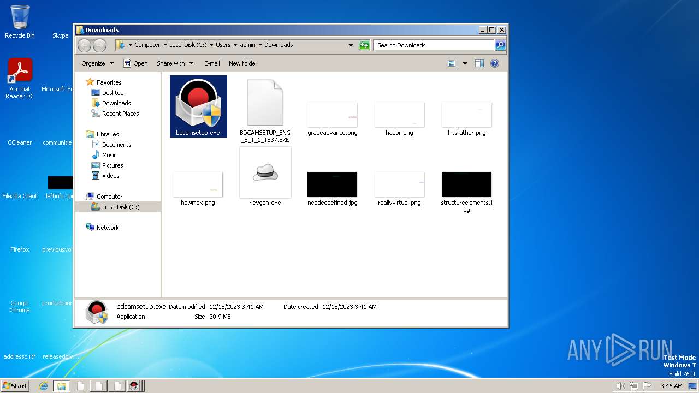The width and height of the screenshot is (699, 393).
Task: Select gradeadvance.png thumbnail
Action: pos(332,114)
